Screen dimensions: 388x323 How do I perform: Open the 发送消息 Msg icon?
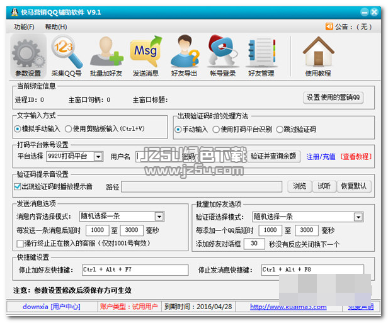[145, 56]
